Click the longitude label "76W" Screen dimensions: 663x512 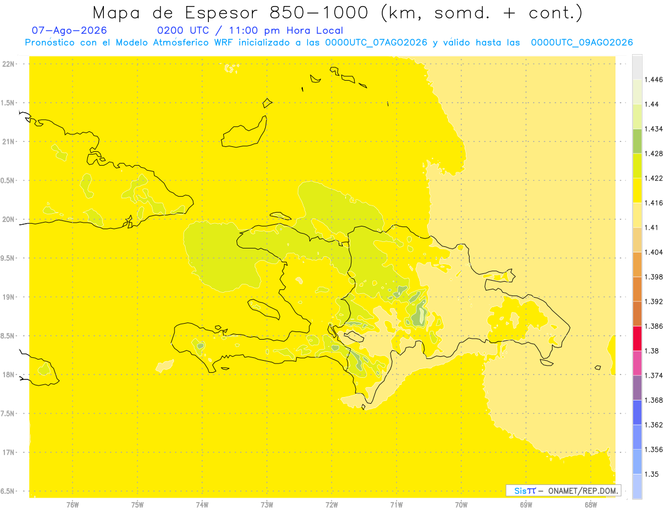(72, 505)
